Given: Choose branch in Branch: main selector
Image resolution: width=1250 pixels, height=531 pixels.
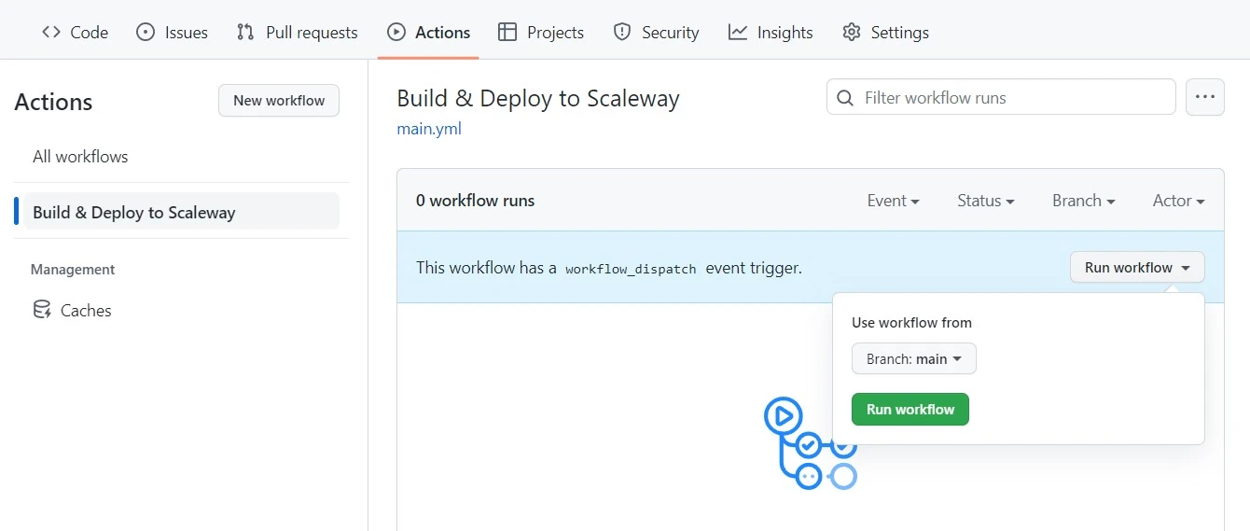Looking at the screenshot, I should coord(913,359).
